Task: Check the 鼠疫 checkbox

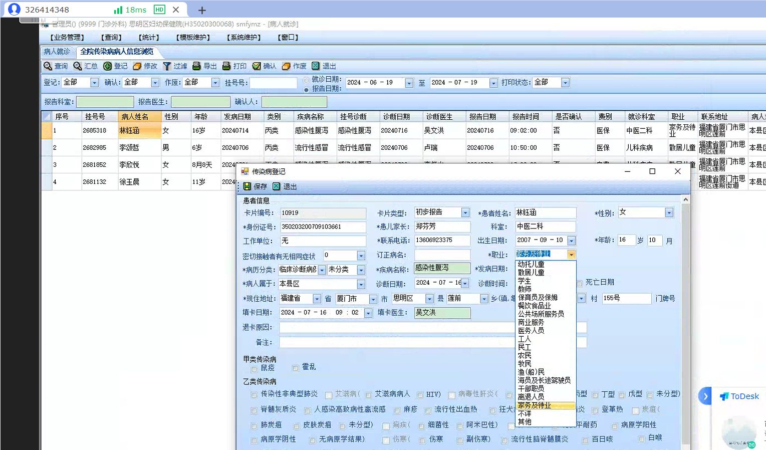Action: 254,369
